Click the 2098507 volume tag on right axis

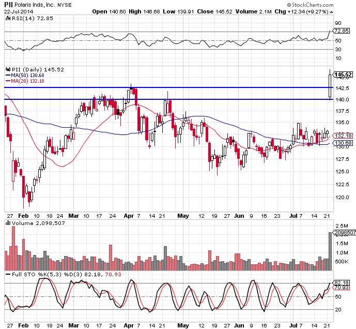(344, 232)
